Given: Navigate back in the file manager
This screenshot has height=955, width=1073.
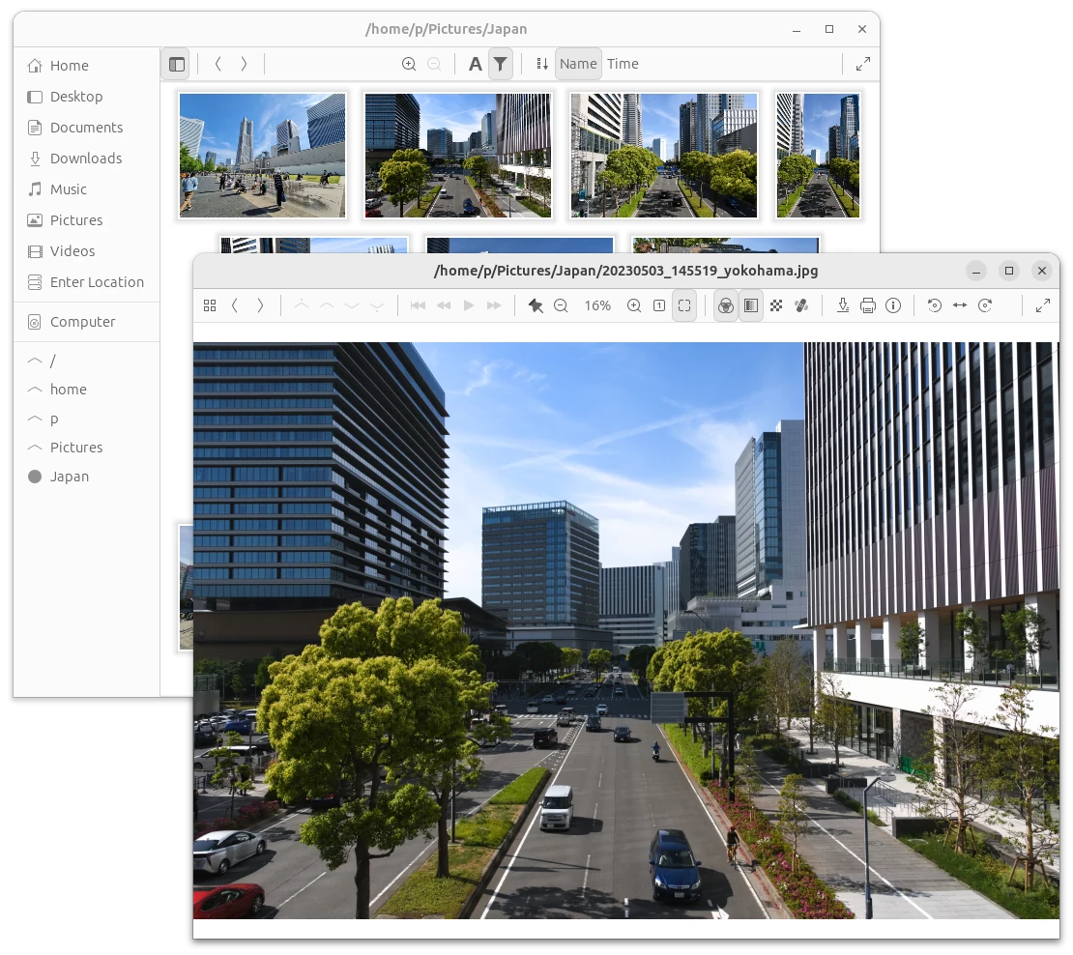Looking at the screenshot, I should click(217, 64).
